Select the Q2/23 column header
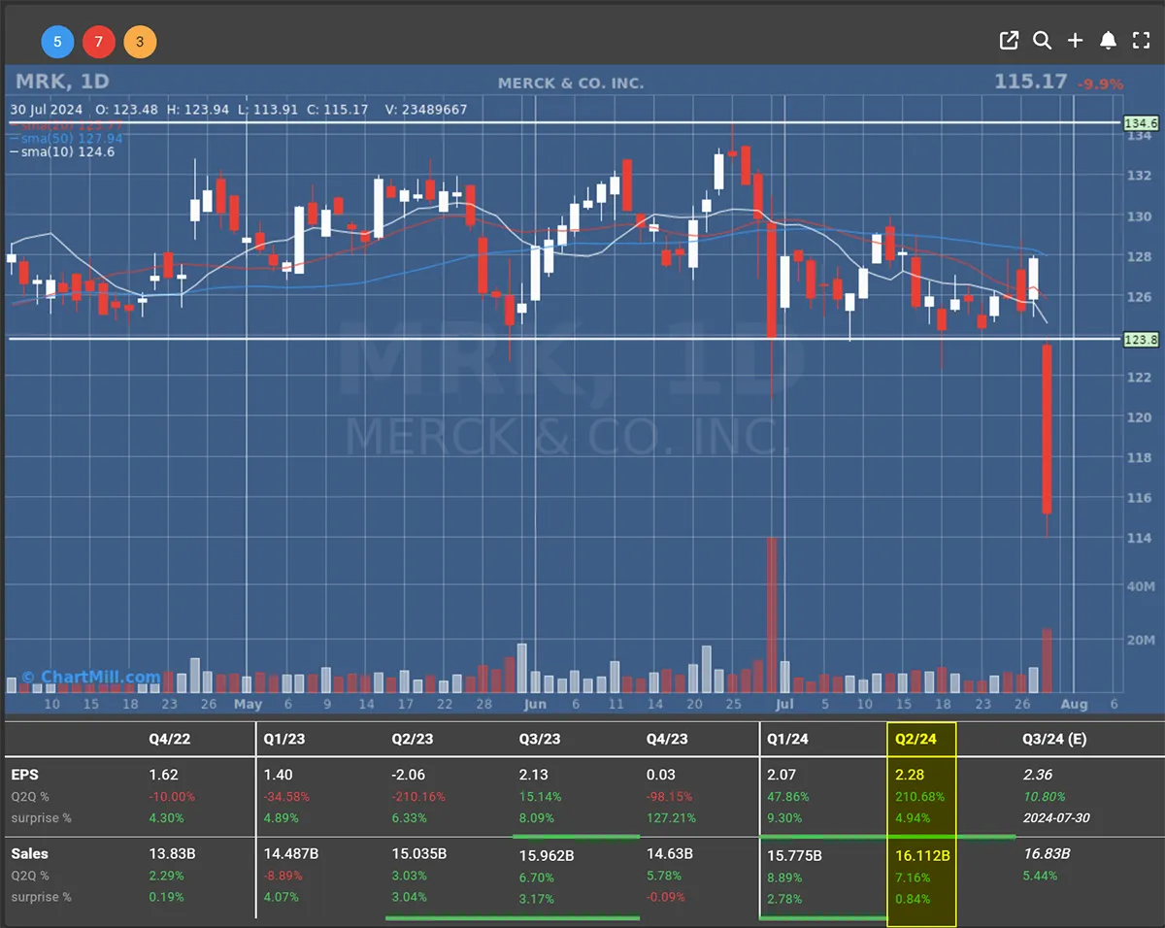Viewport: 1165px width, 928px height. pyautogui.click(x=413, y=739)
